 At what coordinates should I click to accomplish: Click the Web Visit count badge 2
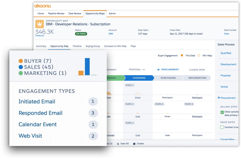pos(93,136)
